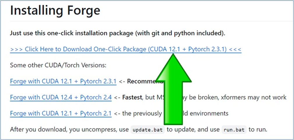Click the "Installing Forge" heading

(x=55, y=10)
